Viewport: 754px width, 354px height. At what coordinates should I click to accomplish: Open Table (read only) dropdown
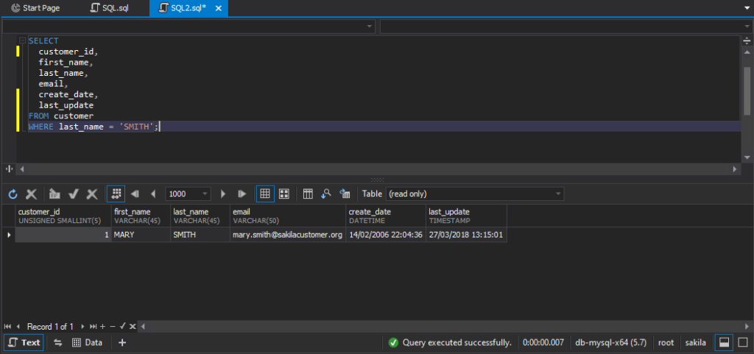[475, 194]
